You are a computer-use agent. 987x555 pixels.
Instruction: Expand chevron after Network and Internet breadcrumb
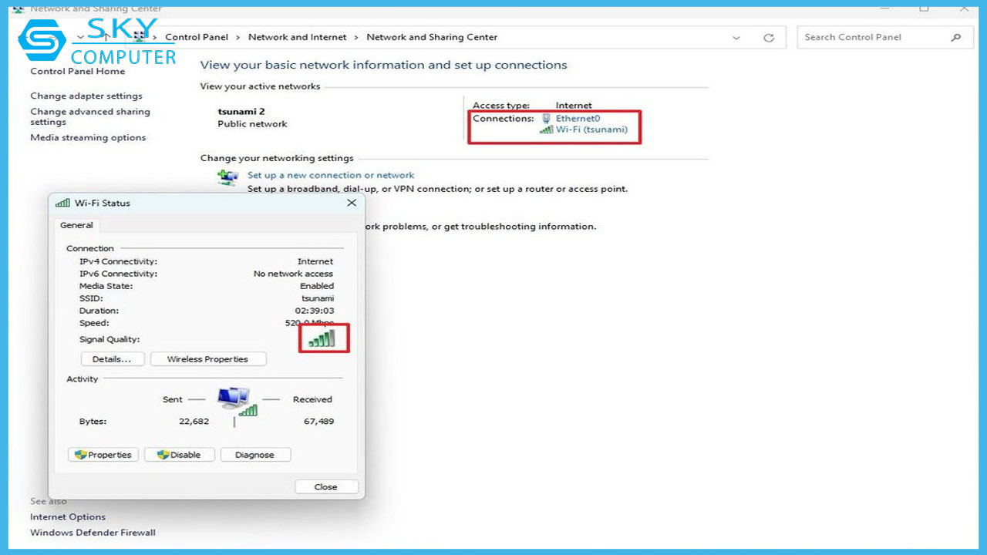(x=356, y=37)
